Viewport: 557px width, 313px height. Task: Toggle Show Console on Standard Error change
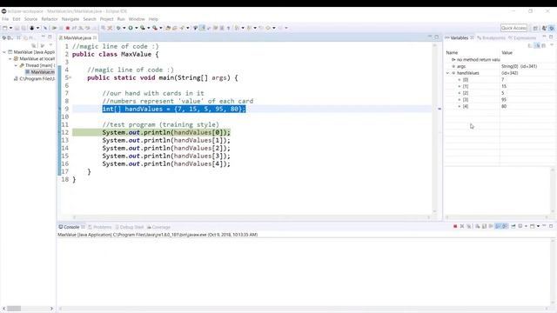pyautogui.click(x=505, y=226)
